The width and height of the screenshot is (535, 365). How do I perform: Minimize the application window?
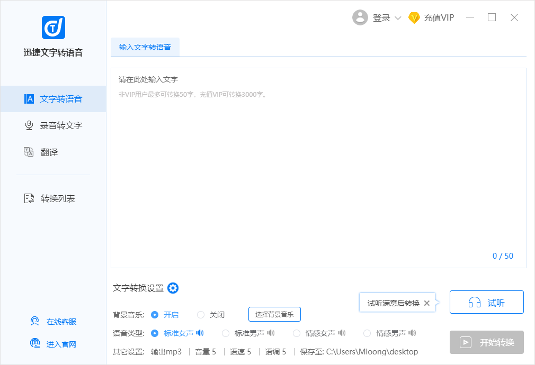tap(470, 17)
